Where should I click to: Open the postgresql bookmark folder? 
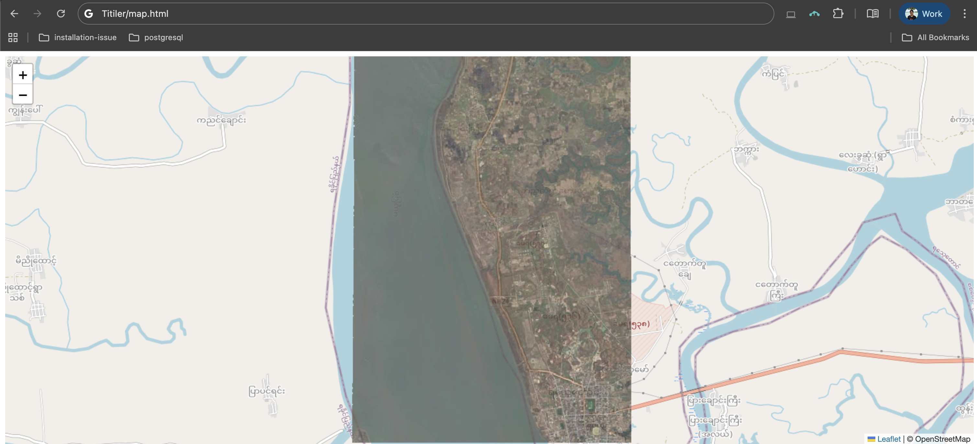click(156, 37)
